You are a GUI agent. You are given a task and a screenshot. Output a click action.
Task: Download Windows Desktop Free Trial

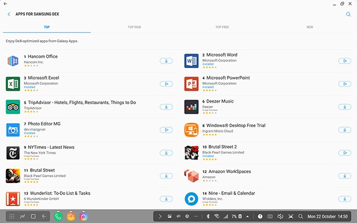click(345, 130)
